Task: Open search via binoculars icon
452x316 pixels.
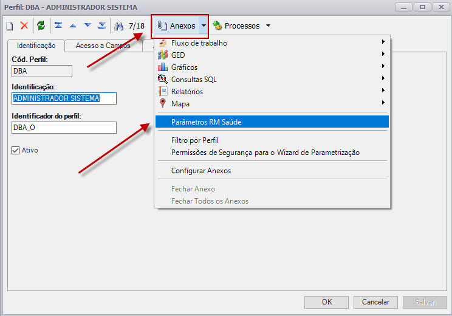Action: (118, 26)
